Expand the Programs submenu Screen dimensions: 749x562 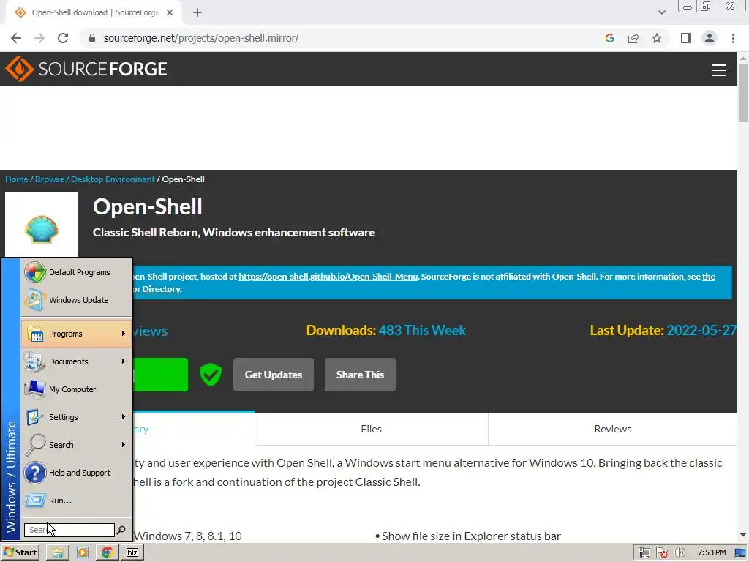point(76,334)
